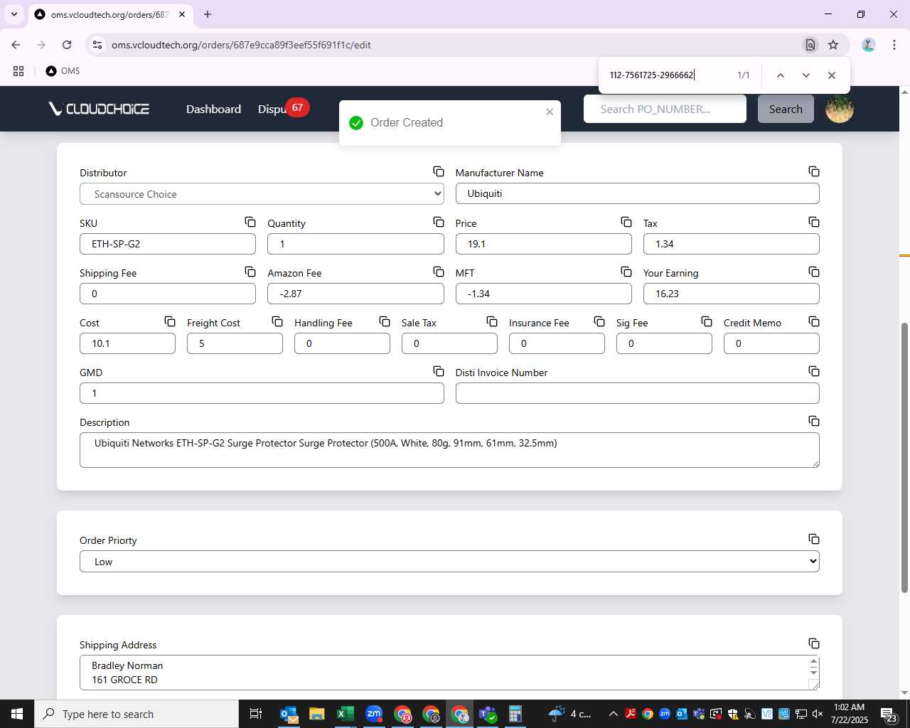The image size is (910, 728).
Task: Copy the Amazon Fee value
Action: tap(439, 272)
